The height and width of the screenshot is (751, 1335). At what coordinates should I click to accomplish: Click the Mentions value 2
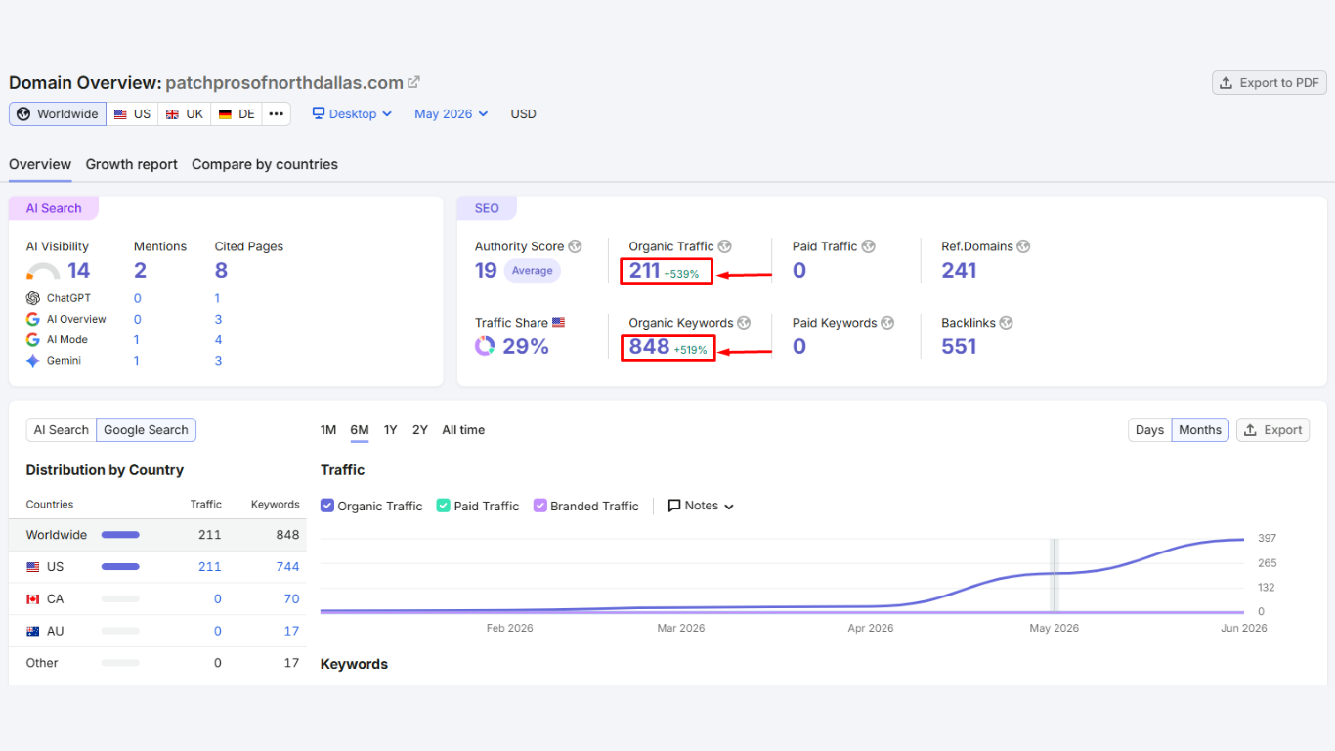(x=140, y=271)
